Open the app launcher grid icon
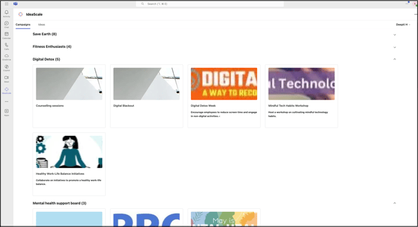The image size is (418, 227). pos(7,4)
